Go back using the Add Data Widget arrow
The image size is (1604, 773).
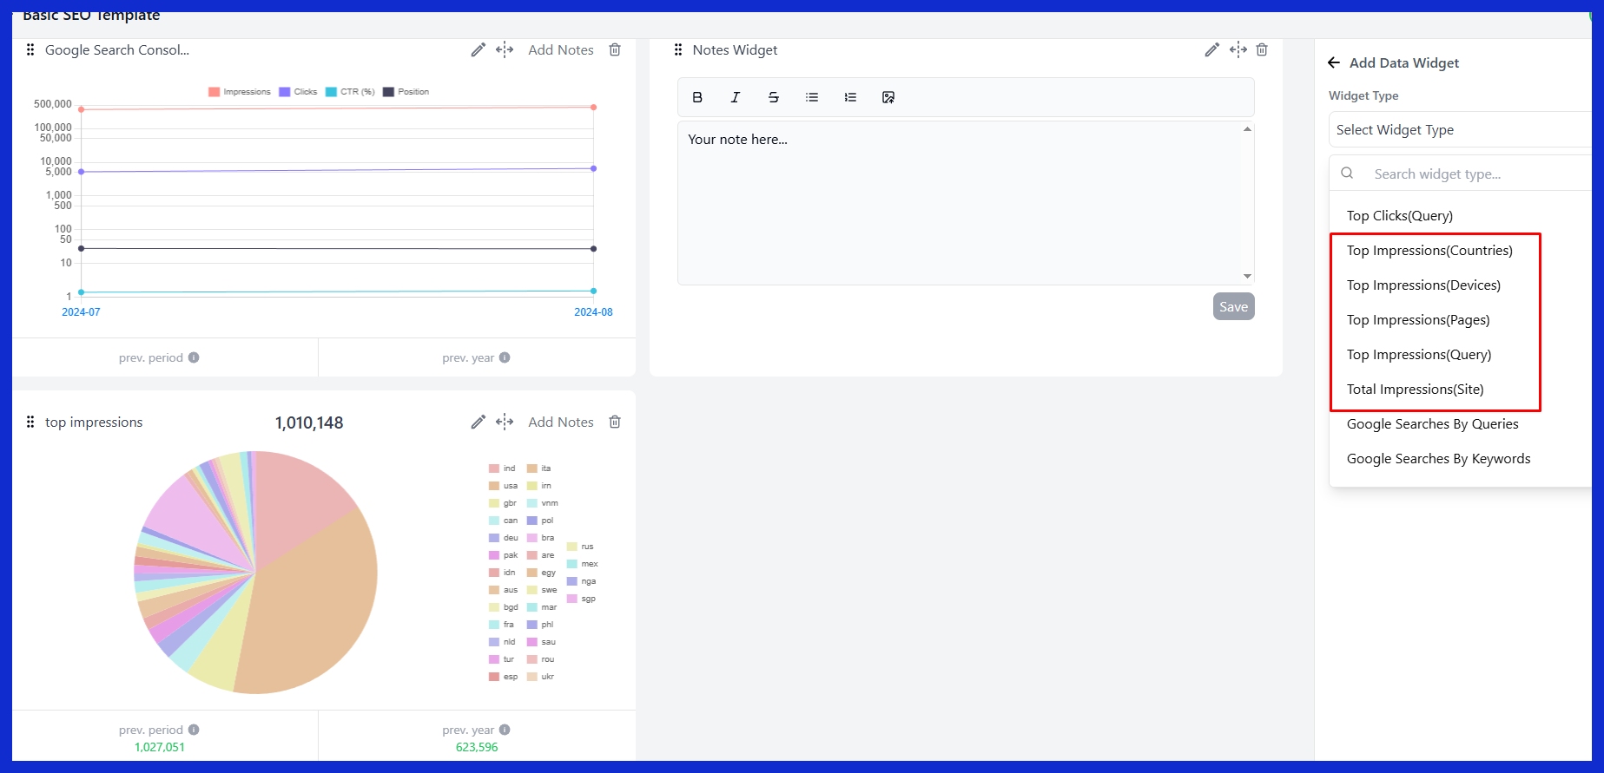[1334, 62]
